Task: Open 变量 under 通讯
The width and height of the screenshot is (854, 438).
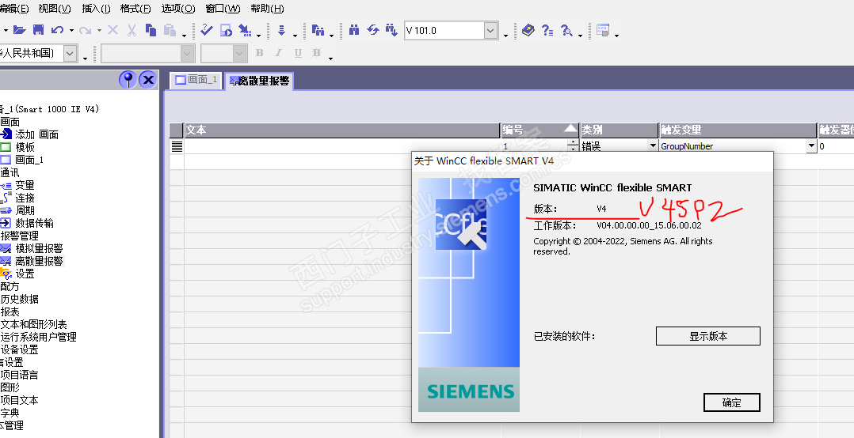Action: (x=25, y=185)
